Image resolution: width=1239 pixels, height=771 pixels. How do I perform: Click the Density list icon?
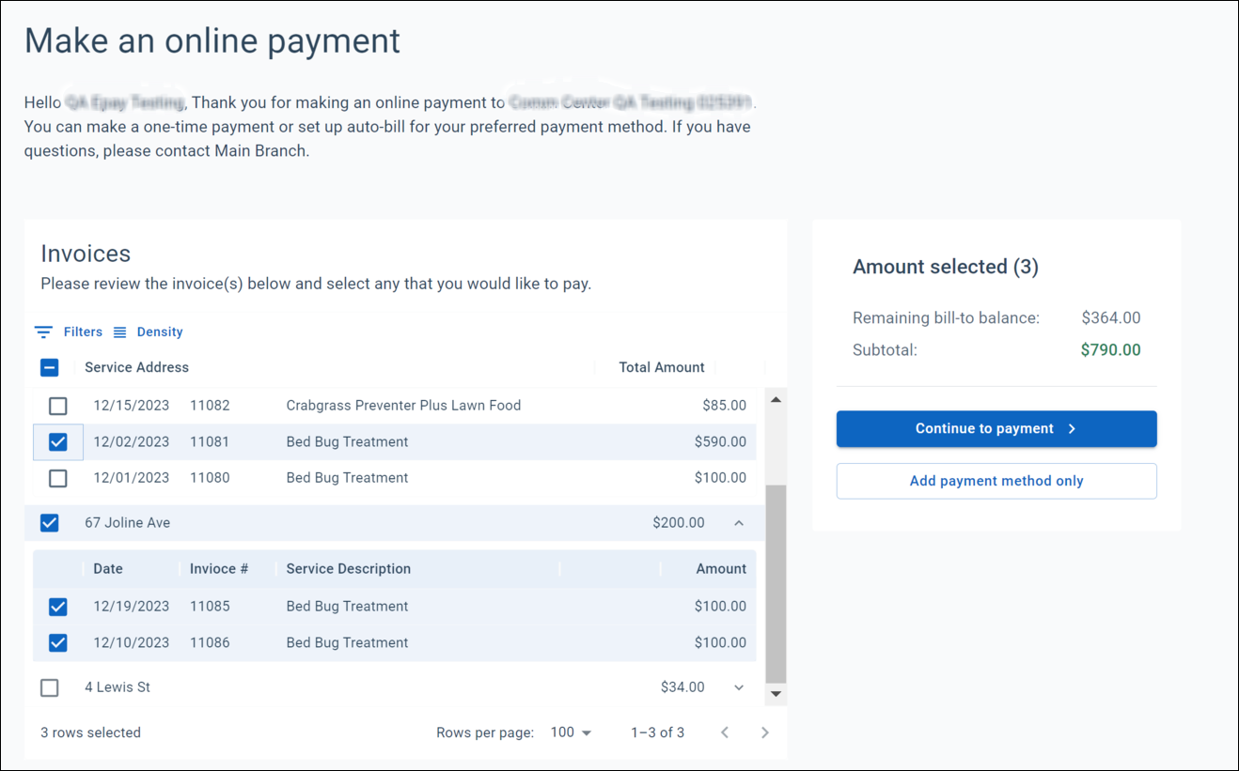[119, 332]
